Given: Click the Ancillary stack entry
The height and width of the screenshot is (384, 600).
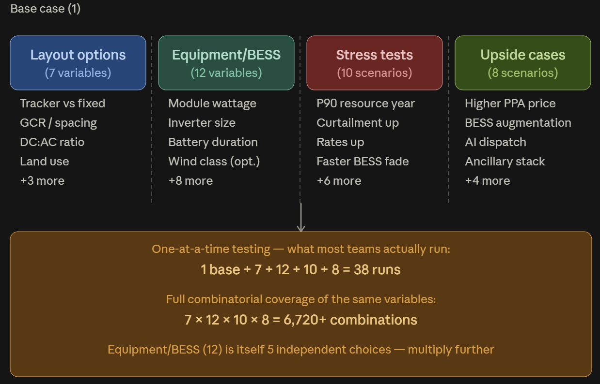Looking at the screenshot, I should [x=505, y=162].
